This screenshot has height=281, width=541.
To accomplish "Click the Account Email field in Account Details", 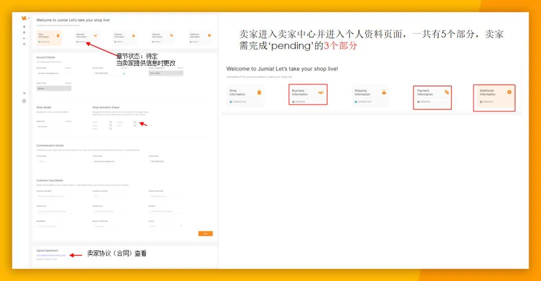I will point(54,73).
